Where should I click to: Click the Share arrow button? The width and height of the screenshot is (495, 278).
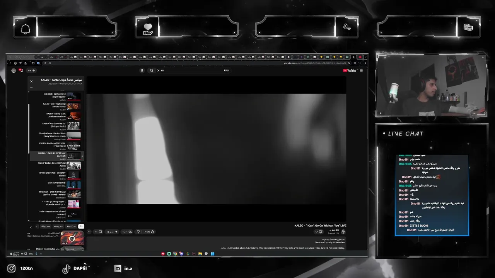127,232
